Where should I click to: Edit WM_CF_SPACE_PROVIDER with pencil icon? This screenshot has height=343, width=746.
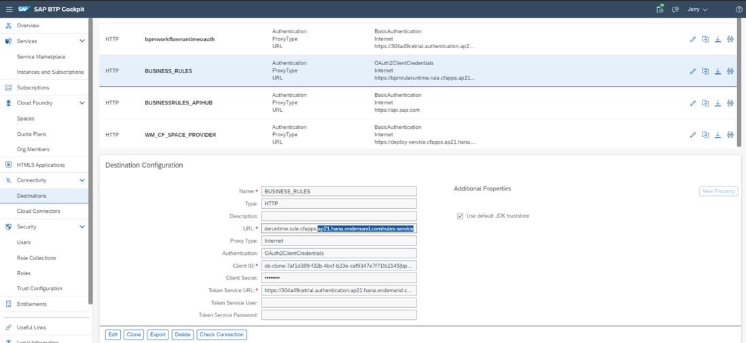693,135
